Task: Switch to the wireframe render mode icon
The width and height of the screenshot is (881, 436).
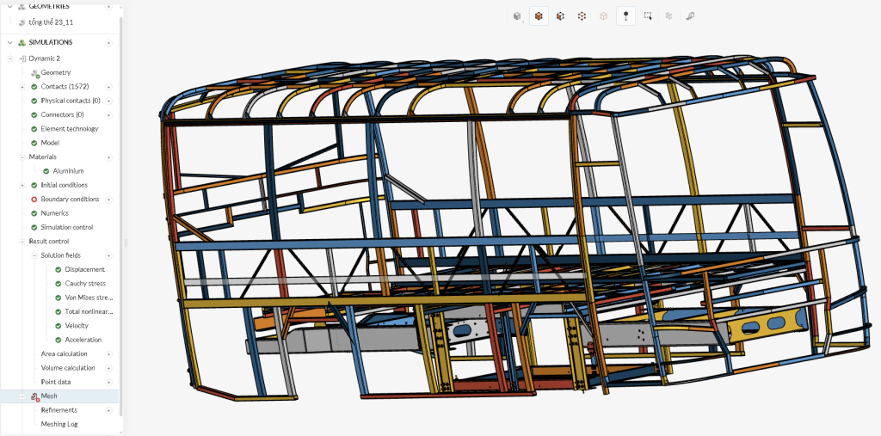Action: 582,15
